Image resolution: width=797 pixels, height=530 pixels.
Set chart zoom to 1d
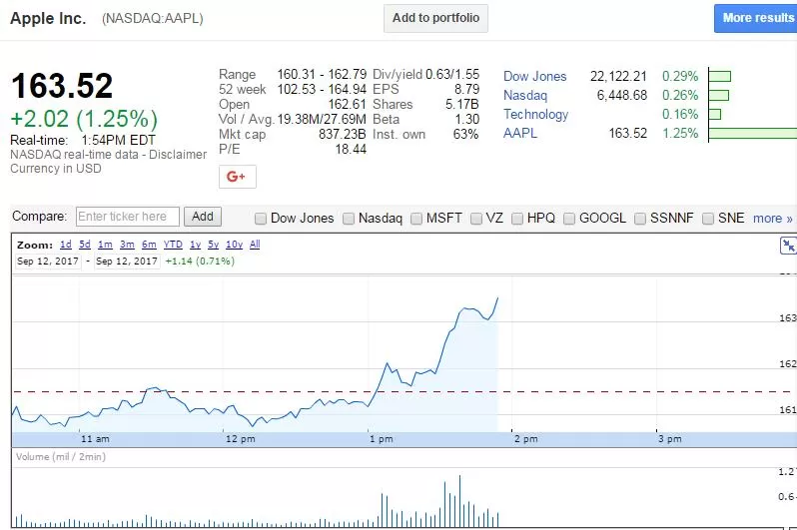(66, 245)
